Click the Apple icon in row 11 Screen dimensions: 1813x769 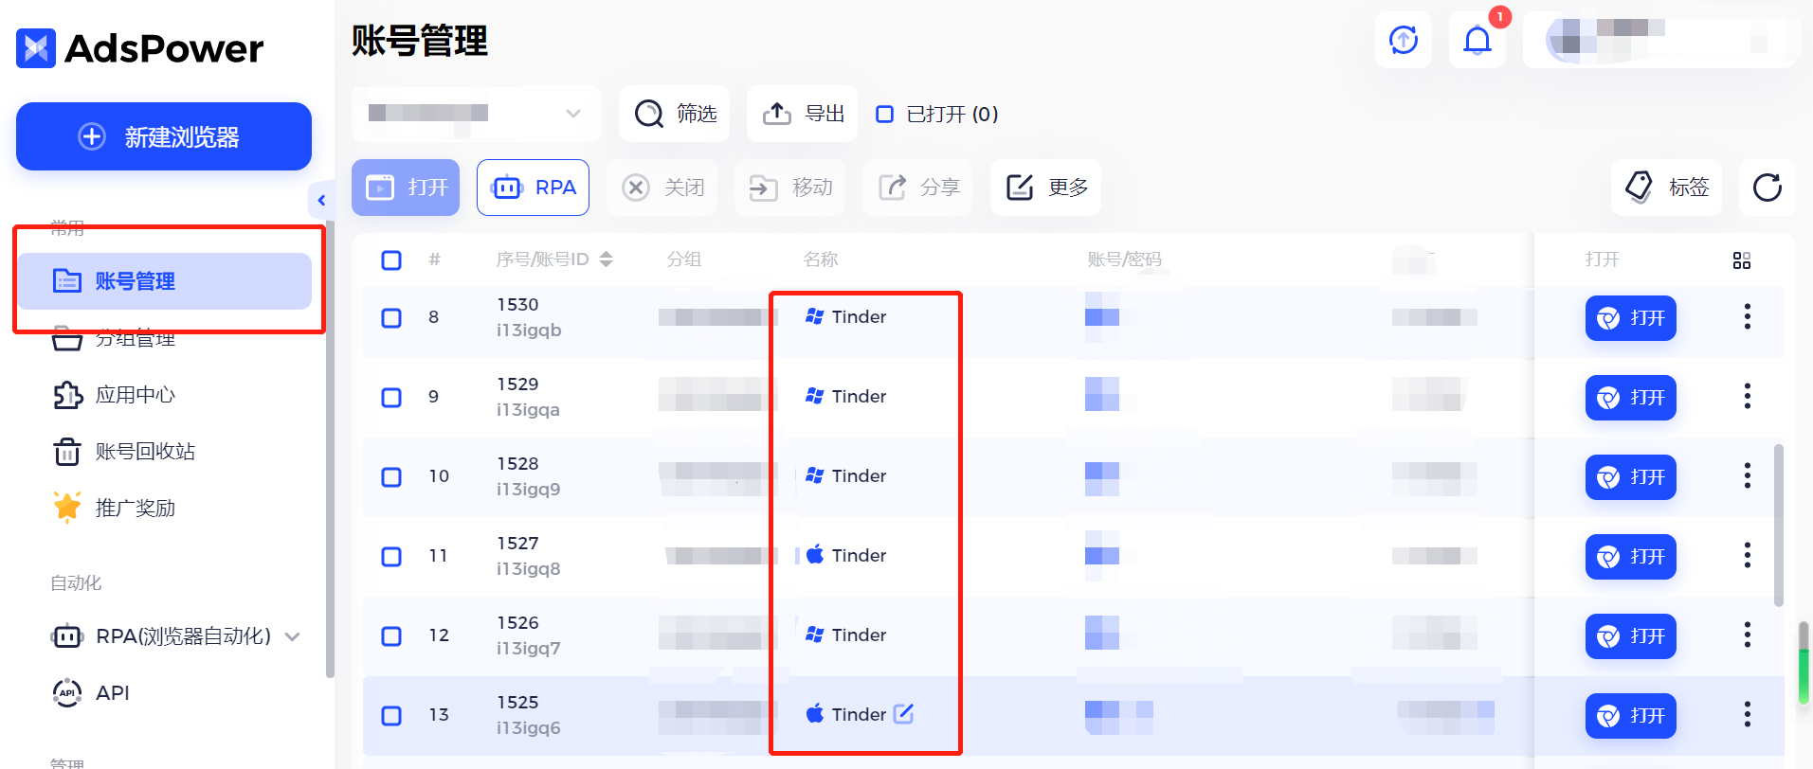coord(815,555)
